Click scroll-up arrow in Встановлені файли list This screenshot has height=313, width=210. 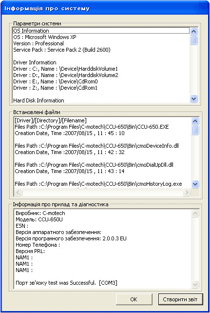pos(195,121)
